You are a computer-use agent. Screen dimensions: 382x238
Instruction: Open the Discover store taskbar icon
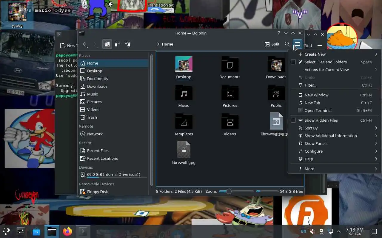[x=36, y=231]
